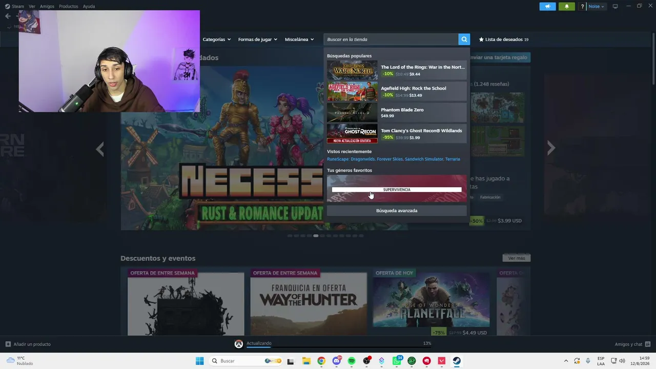Select the SUPERVIVENCIA favorite genre banner

[x=397, y=189]
